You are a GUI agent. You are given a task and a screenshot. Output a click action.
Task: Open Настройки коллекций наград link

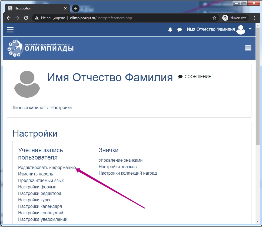click(128, 173)
